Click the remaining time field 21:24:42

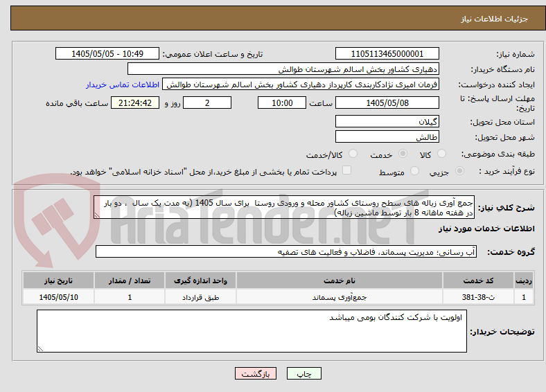pos(135,103)
